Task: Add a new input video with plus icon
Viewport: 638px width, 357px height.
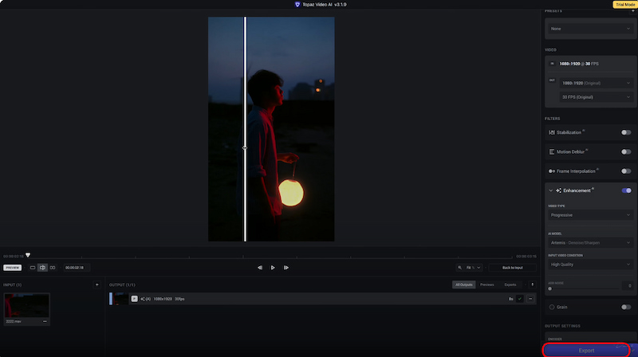Action: 96,284
